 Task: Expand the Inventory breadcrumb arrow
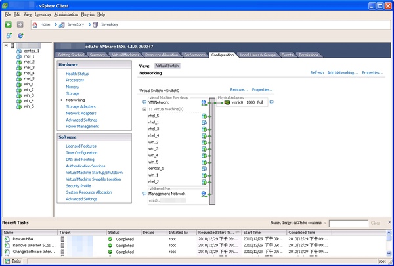89,25
